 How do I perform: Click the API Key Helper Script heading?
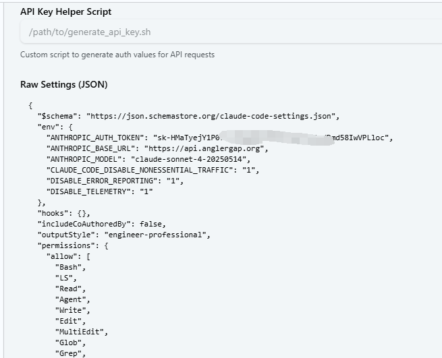[x=66, y=12]
